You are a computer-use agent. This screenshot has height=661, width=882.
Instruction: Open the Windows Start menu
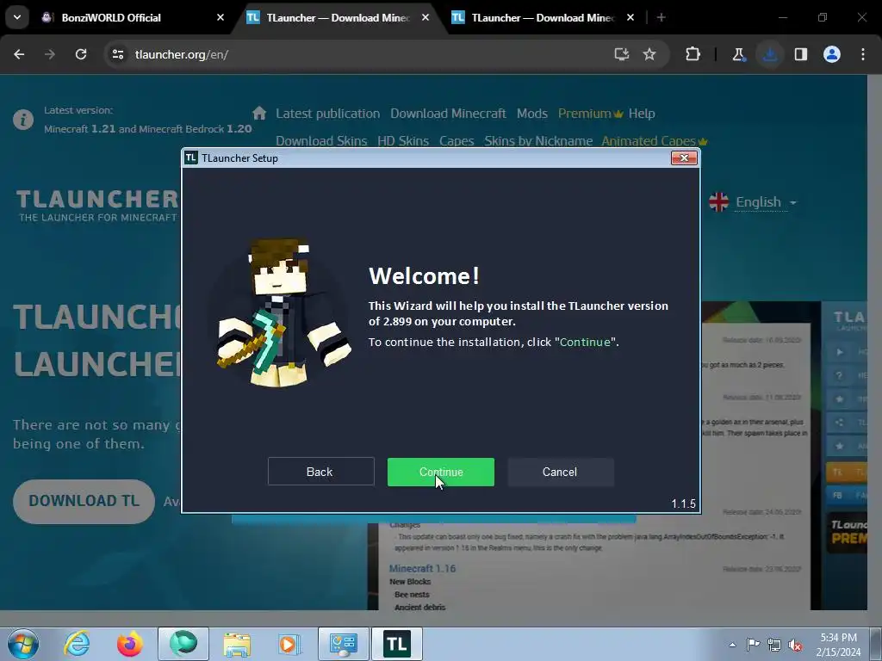[x=23, y=644]
